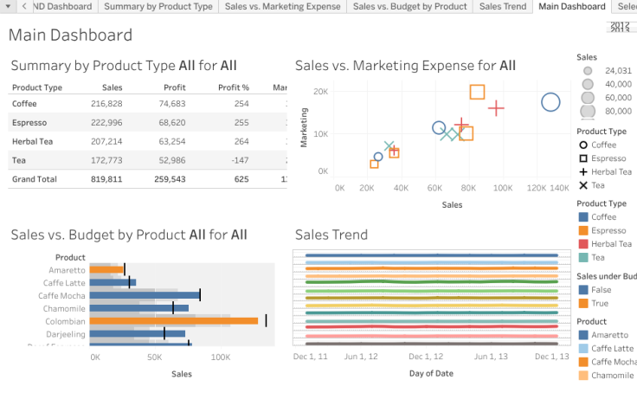
Task: Select the Espresso square shape legend entry
Action: point(584,158)
